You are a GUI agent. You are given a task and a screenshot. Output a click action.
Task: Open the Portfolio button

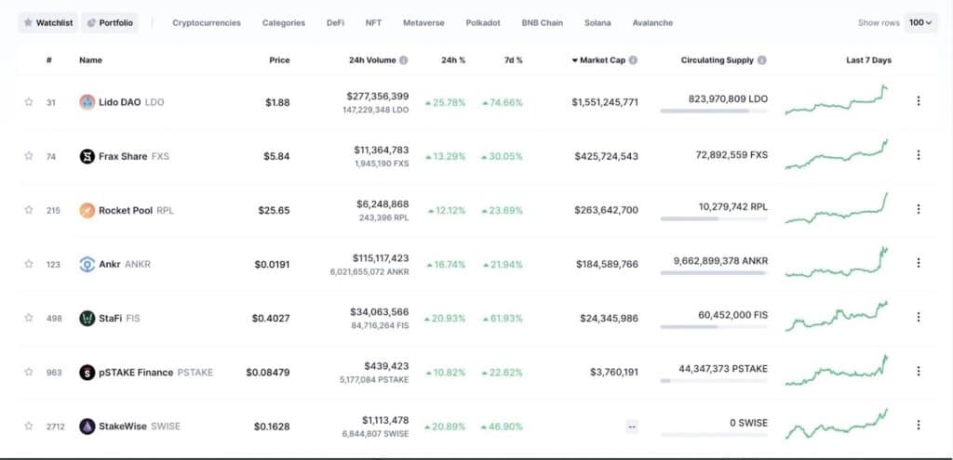pos(110,23)
